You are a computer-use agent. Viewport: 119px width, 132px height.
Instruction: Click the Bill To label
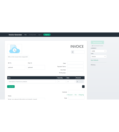(10, 63)
